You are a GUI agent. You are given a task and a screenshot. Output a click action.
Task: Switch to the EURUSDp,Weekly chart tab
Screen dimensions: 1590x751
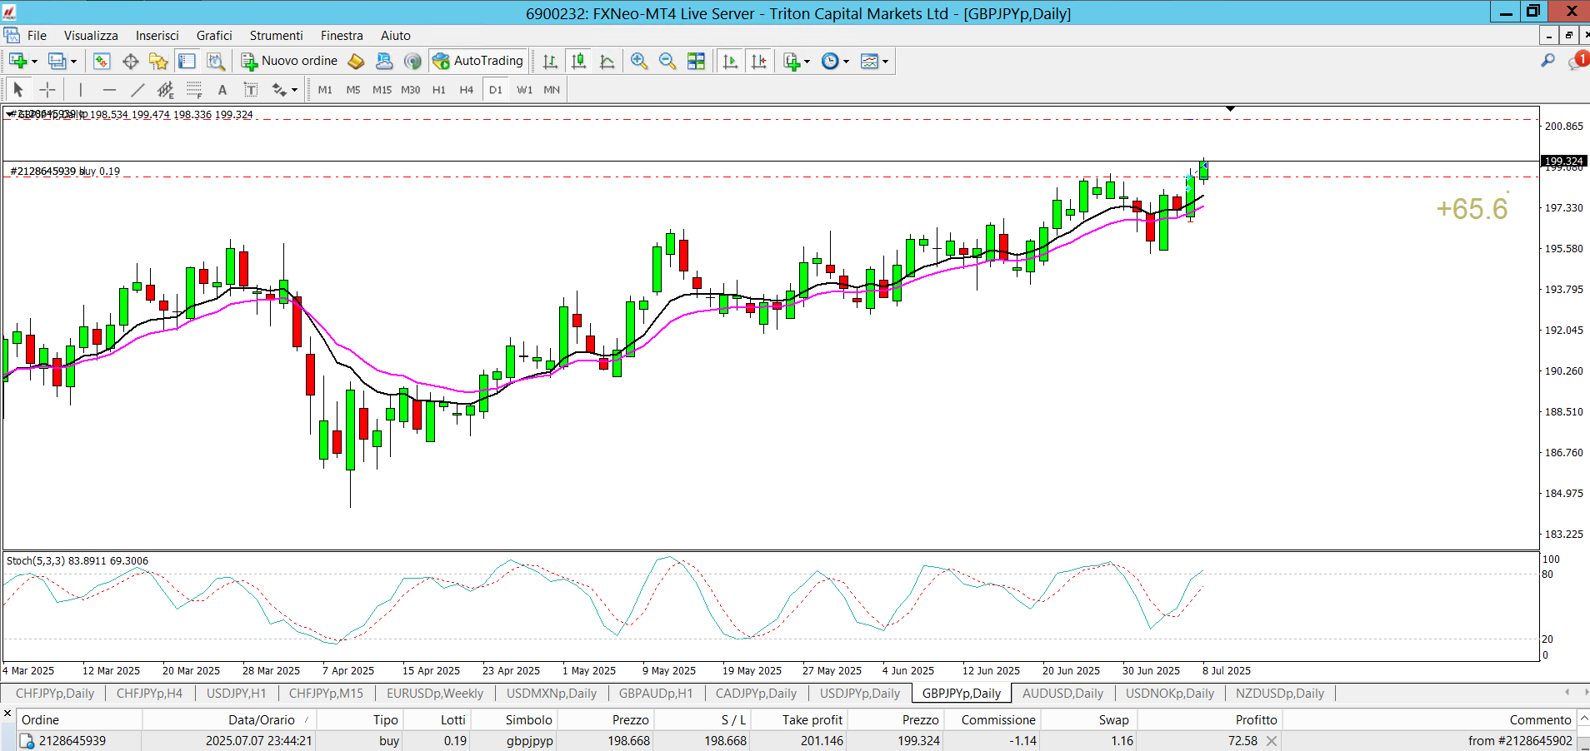coord(435,693)
